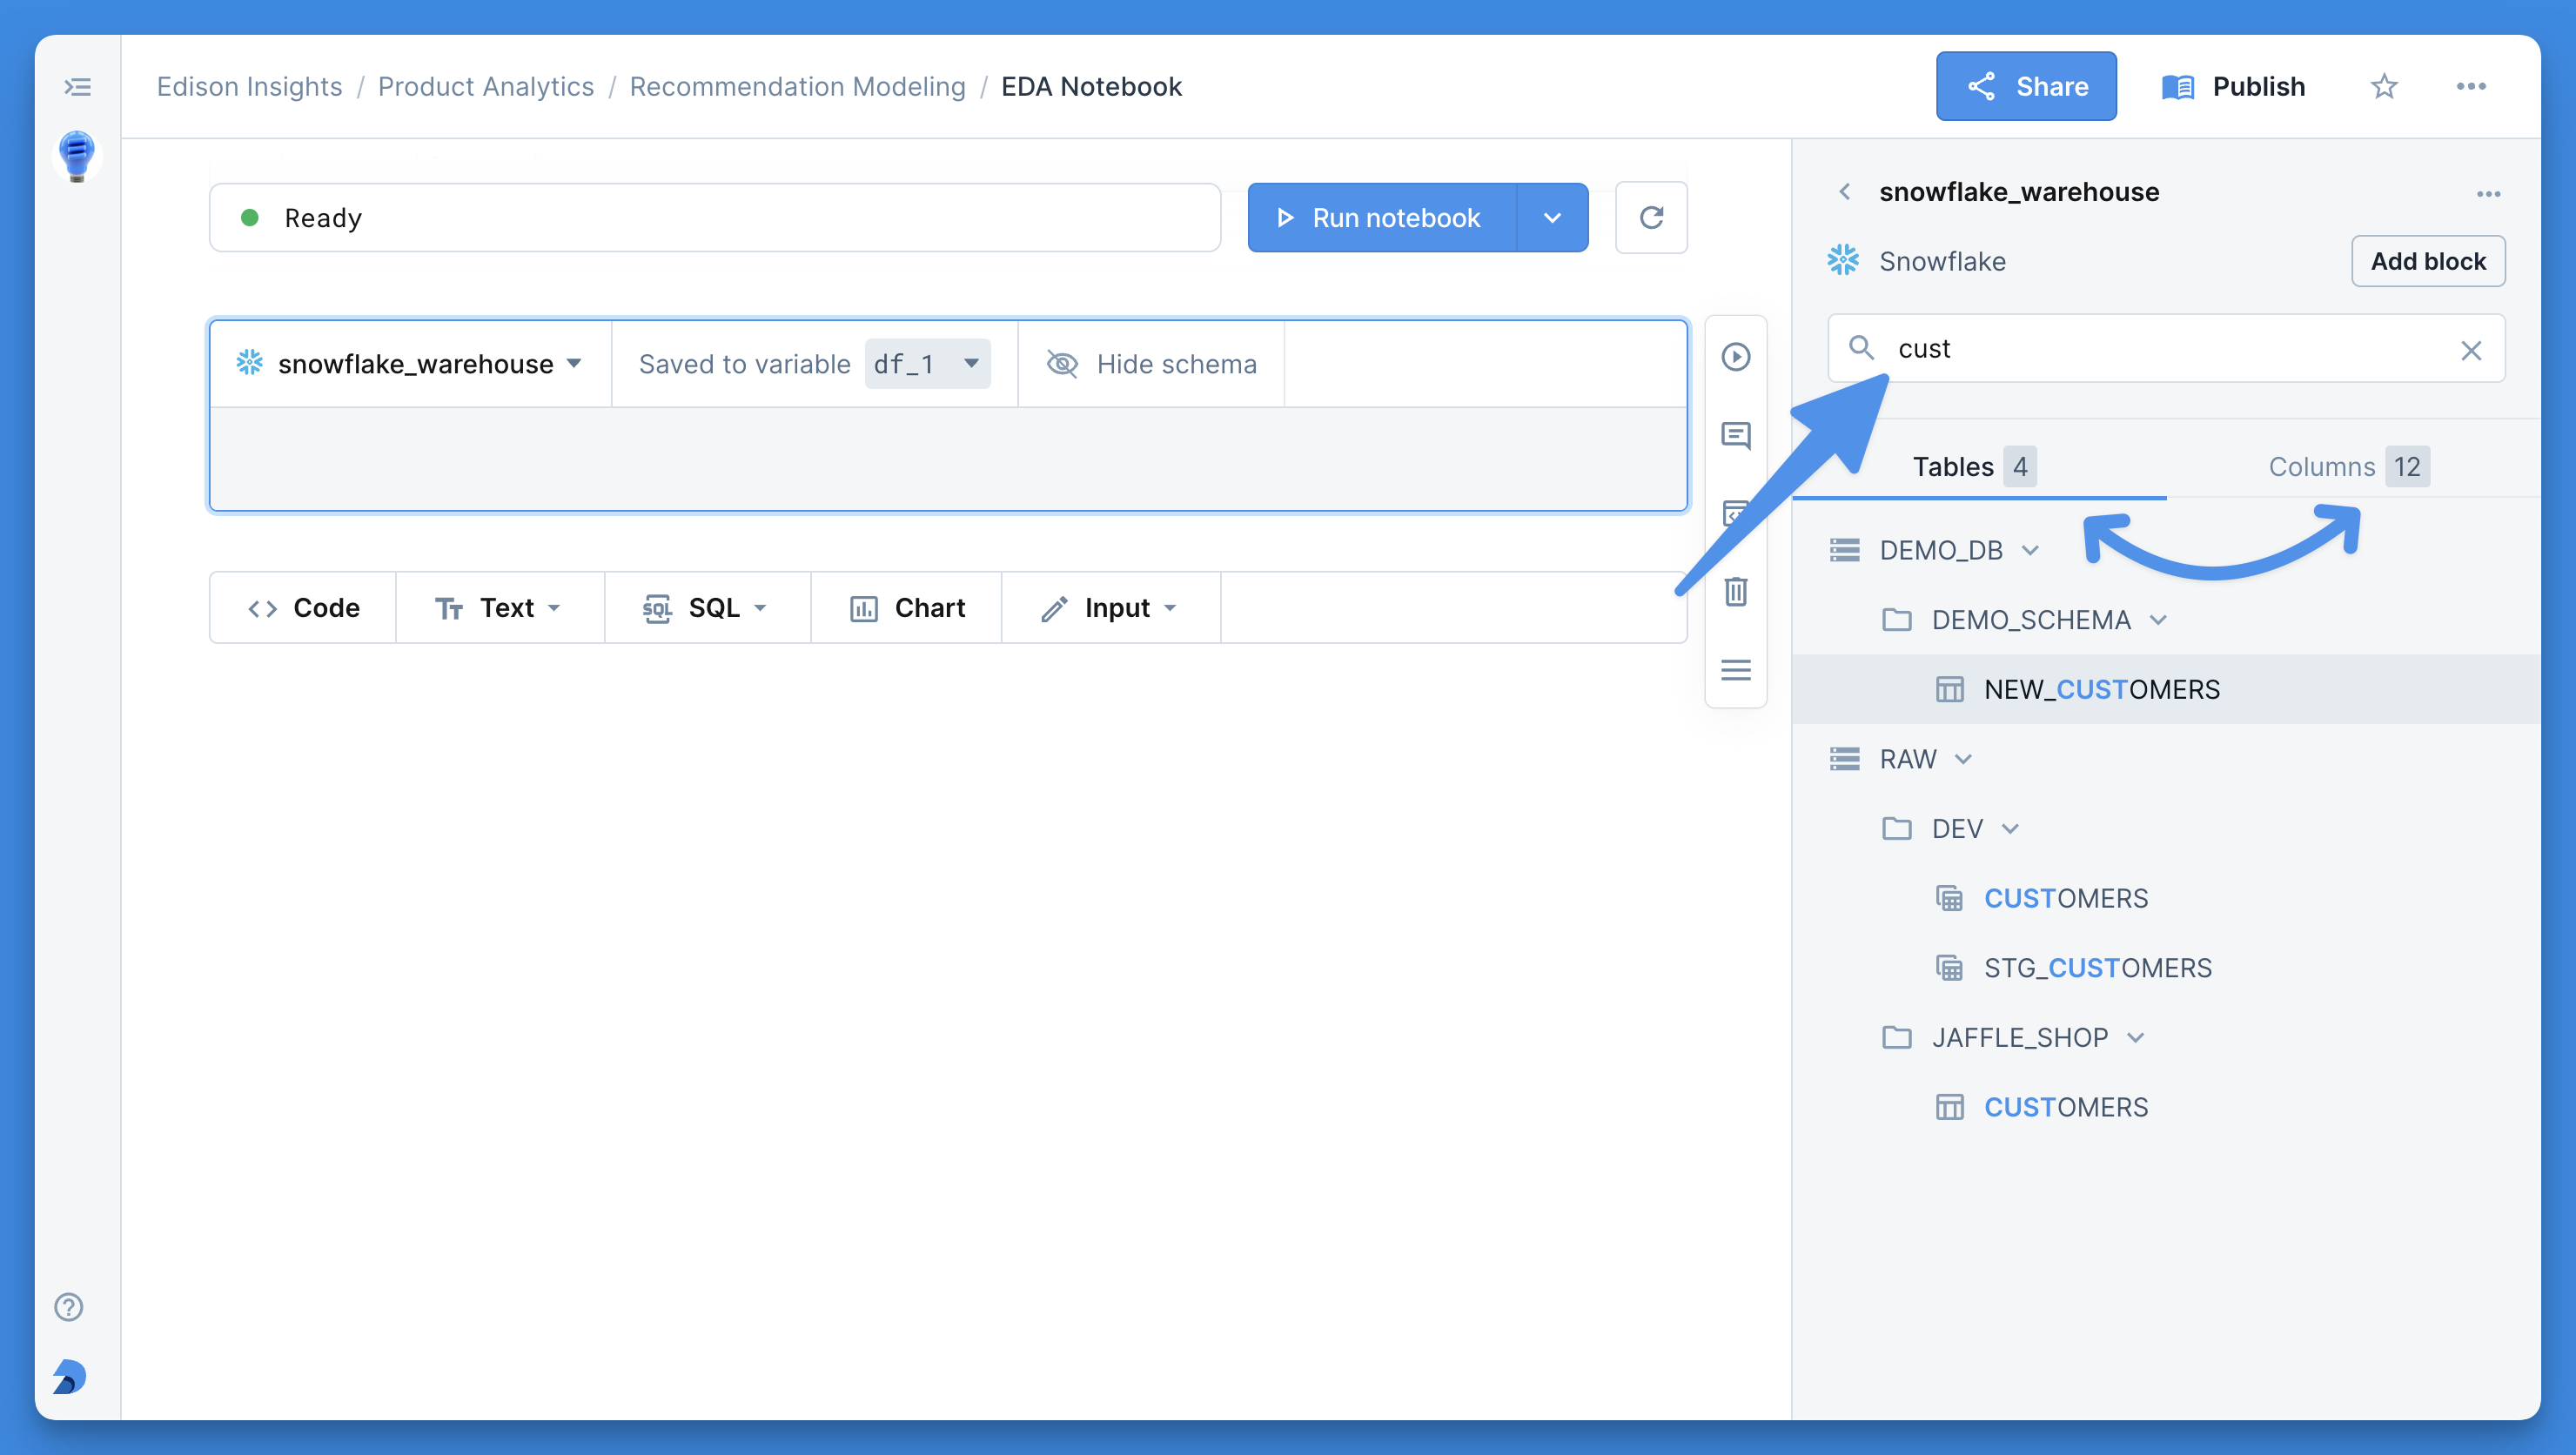
Task: Go back using the snowflake_warehouse chevron
Action: tap(1845, 192)
